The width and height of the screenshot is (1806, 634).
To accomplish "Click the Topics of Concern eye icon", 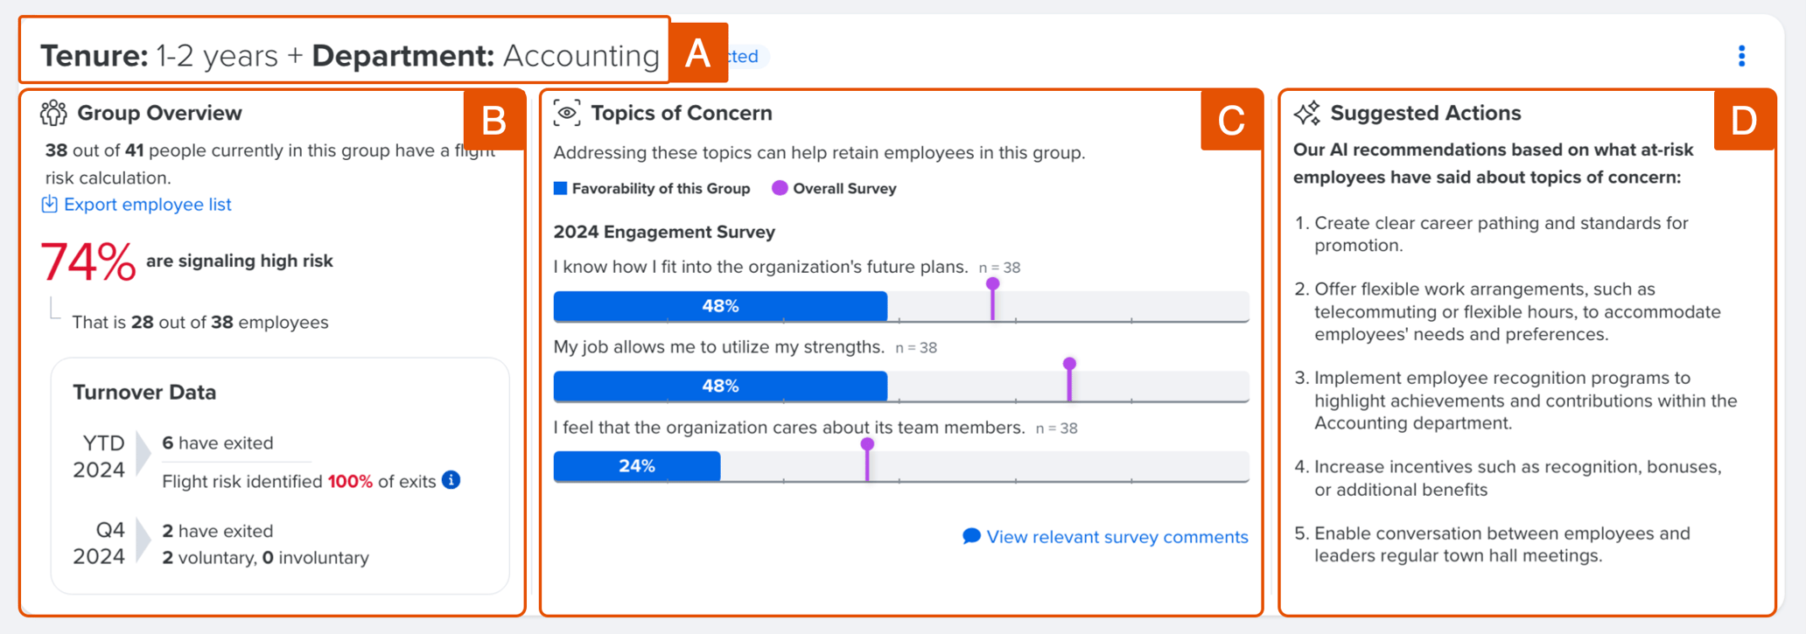I will (567, 113).
